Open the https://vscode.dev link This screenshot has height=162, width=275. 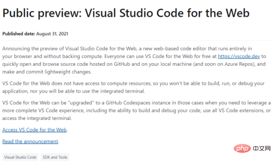coord(239,56)
